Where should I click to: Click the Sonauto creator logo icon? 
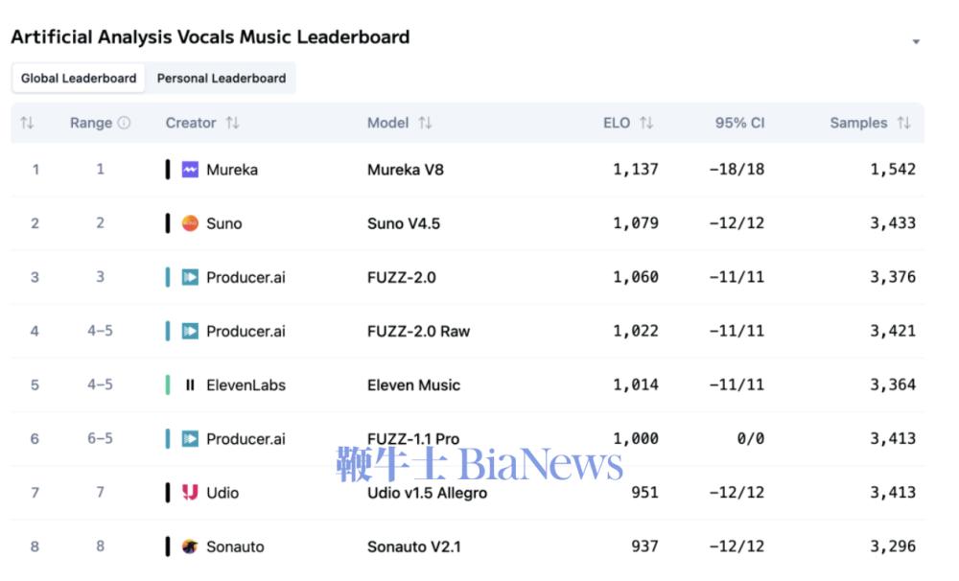tap(190, 546)
